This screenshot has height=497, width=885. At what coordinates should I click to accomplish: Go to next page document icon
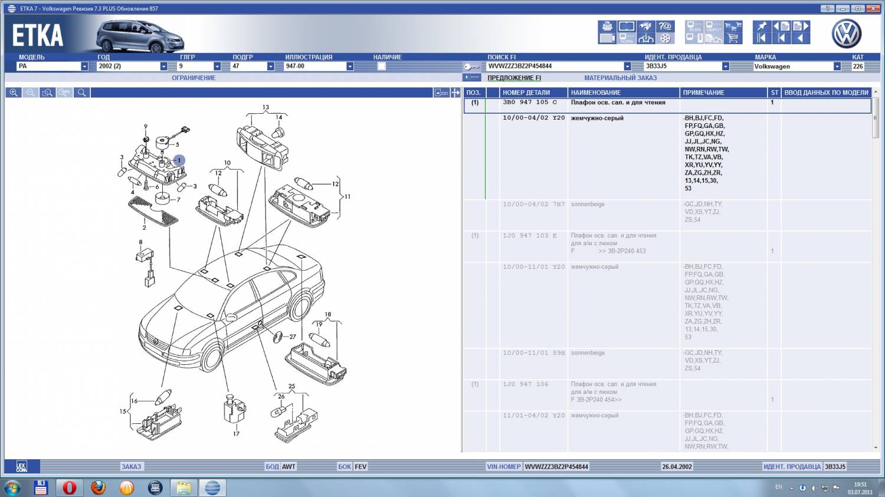(801, 27)
